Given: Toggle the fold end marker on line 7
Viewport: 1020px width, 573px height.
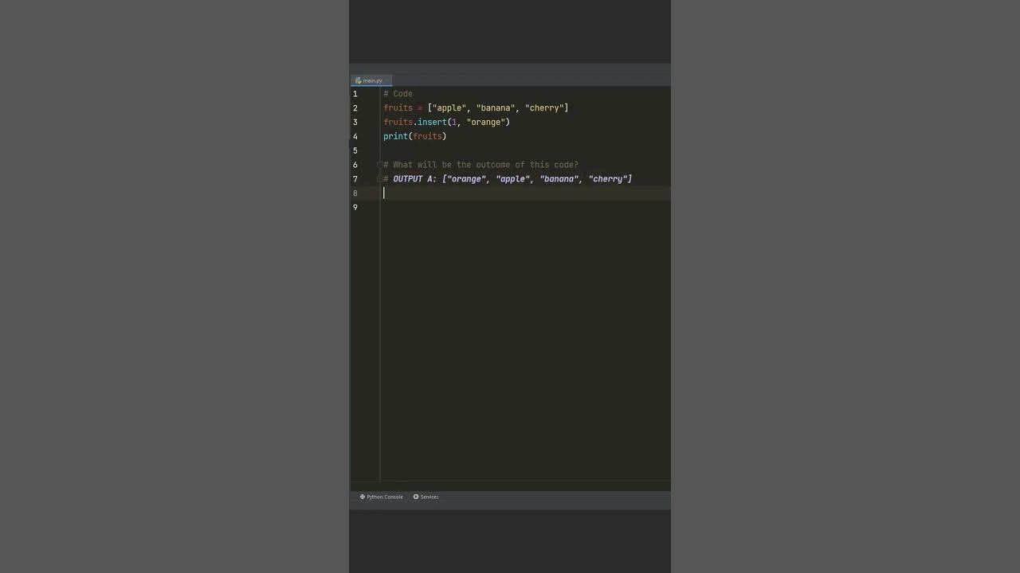Looking at the screenshot, I should 380,179.
